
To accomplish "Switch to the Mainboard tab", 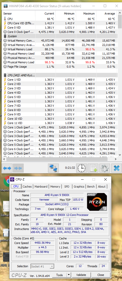I will (x=41, y=187).
